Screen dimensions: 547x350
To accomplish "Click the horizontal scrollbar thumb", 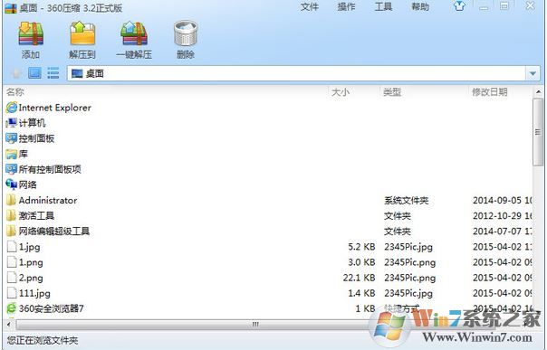I will click(255, 325).
